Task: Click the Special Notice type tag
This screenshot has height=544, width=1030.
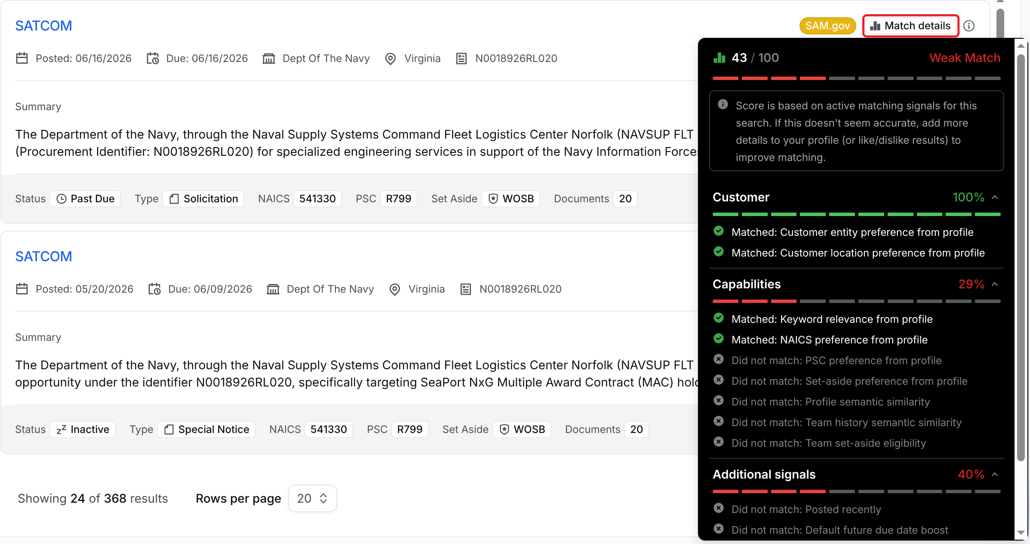Action: tap(206, 429)
